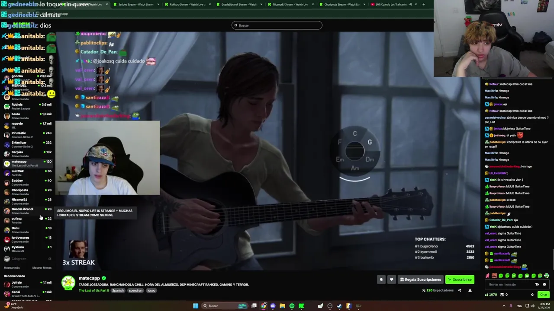
Task: Open Discord from the taskbar
Action: pyautogui.click(x=273, y=306)
